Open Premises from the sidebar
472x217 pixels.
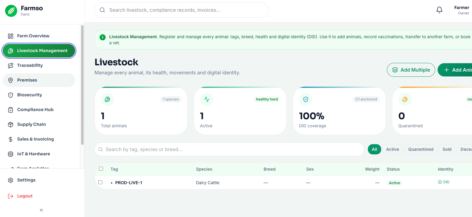pos(39,80)
